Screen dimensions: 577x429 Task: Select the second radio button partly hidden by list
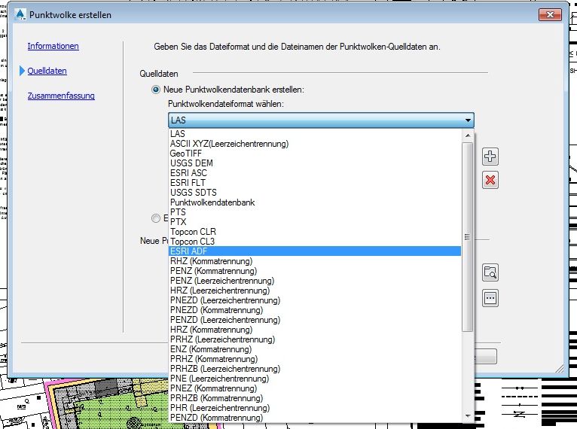tap(156, 218)
